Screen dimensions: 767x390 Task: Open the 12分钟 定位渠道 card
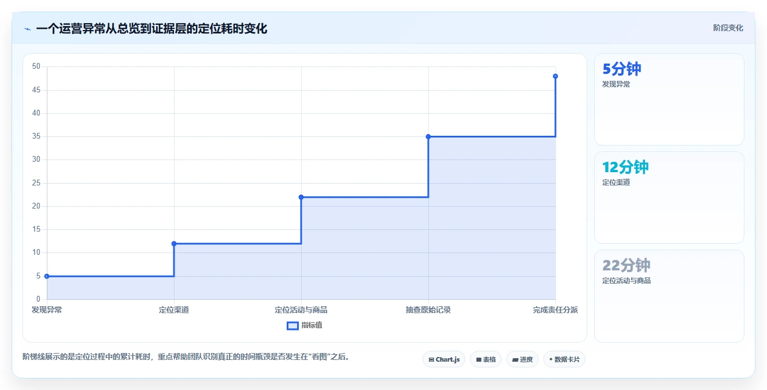click(x=669, y=198)
